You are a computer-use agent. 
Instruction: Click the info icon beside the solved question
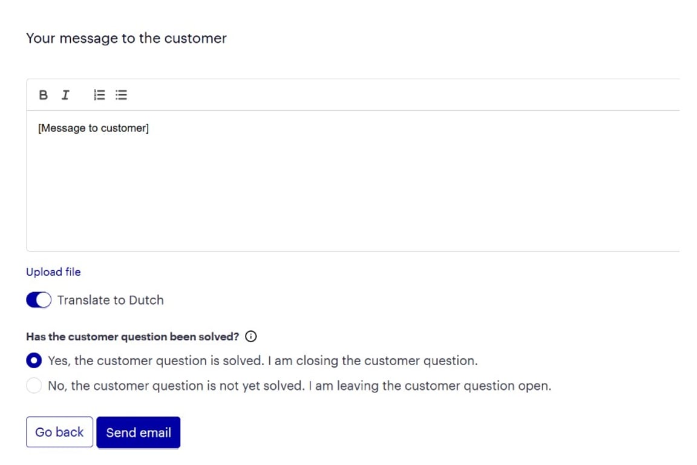tap(251, 337)
